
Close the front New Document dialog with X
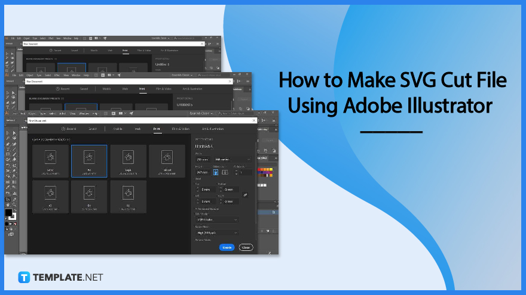(253, 120)
